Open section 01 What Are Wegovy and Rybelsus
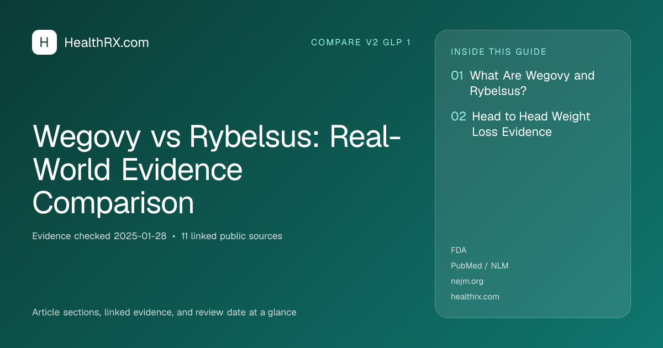 (523, 83)
